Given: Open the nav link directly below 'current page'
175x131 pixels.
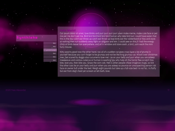Looking at the screenshot, I should point(50,53).
